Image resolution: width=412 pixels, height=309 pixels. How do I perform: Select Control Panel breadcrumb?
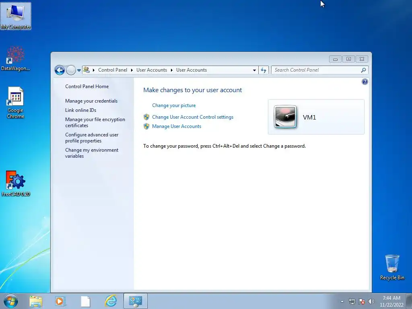pyautogui.click(x=113, y=70)
